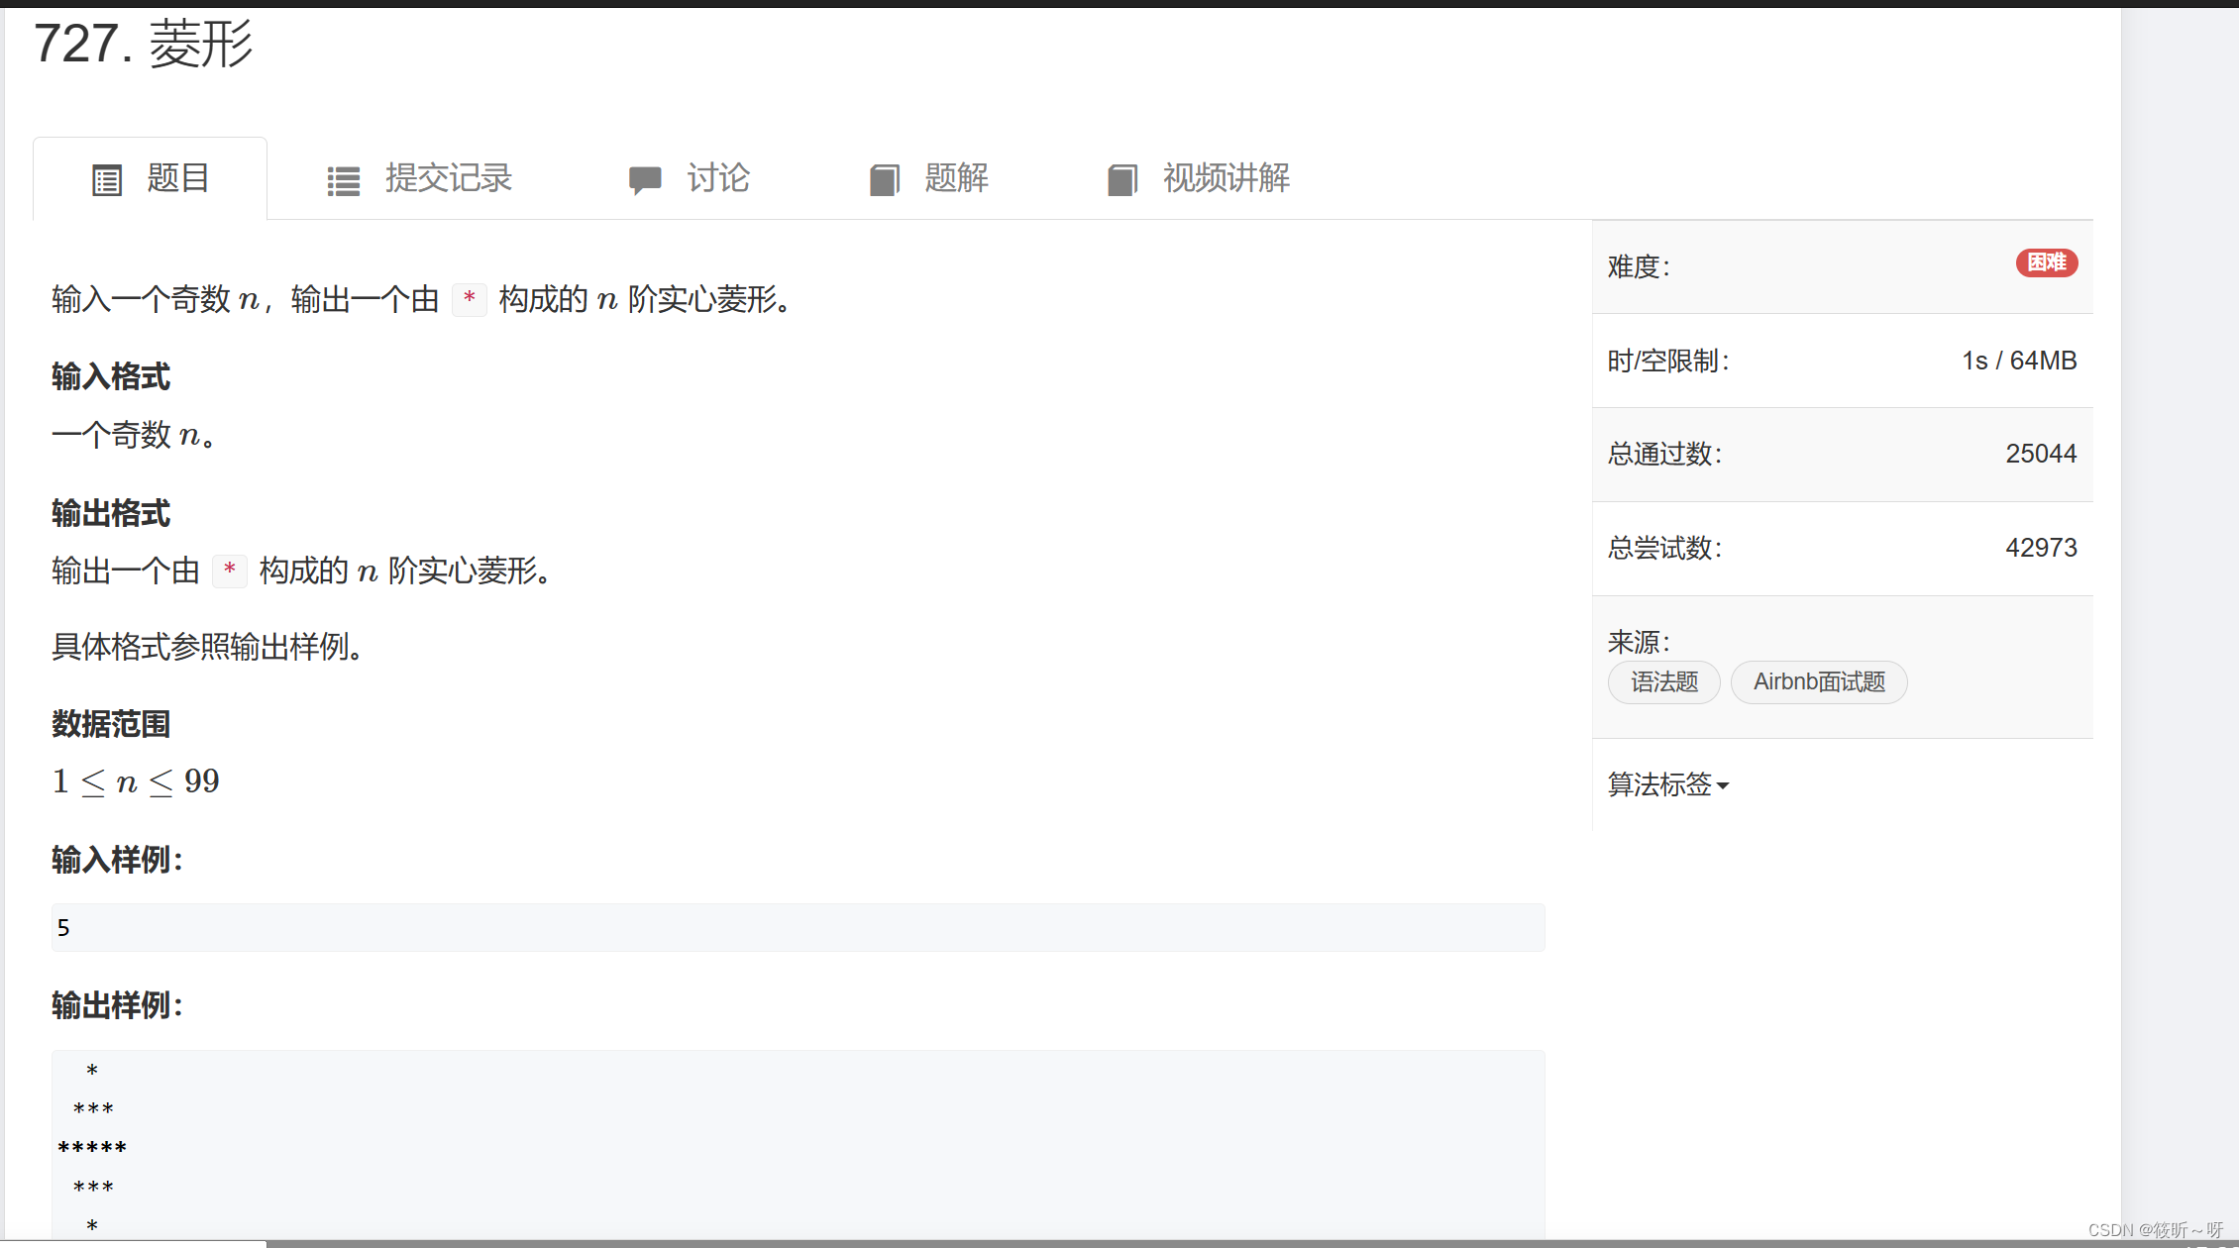Click the 讨论 speech bubble icon

click(x=645, y=180)
